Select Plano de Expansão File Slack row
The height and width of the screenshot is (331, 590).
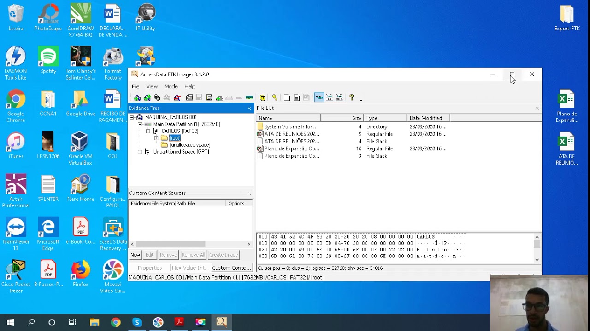click(353, 156)
